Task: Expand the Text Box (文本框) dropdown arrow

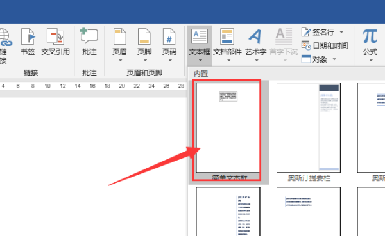Action: click(200, 60)
